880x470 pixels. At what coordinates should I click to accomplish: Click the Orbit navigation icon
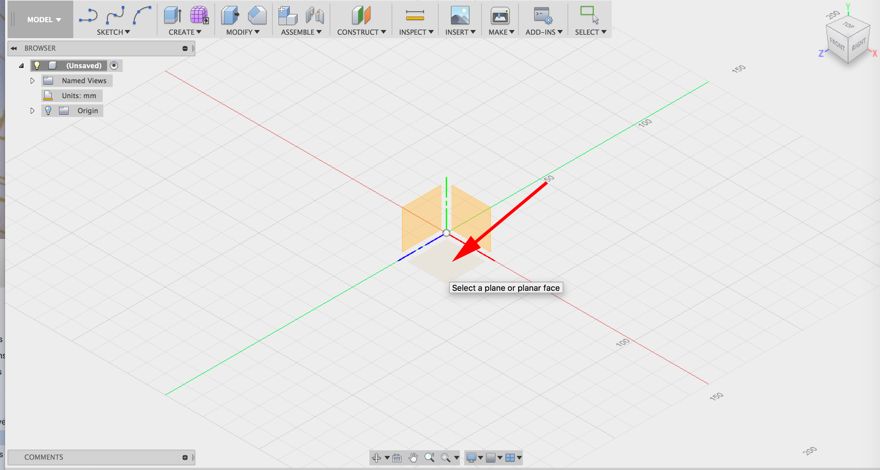[x=377, y=457]
